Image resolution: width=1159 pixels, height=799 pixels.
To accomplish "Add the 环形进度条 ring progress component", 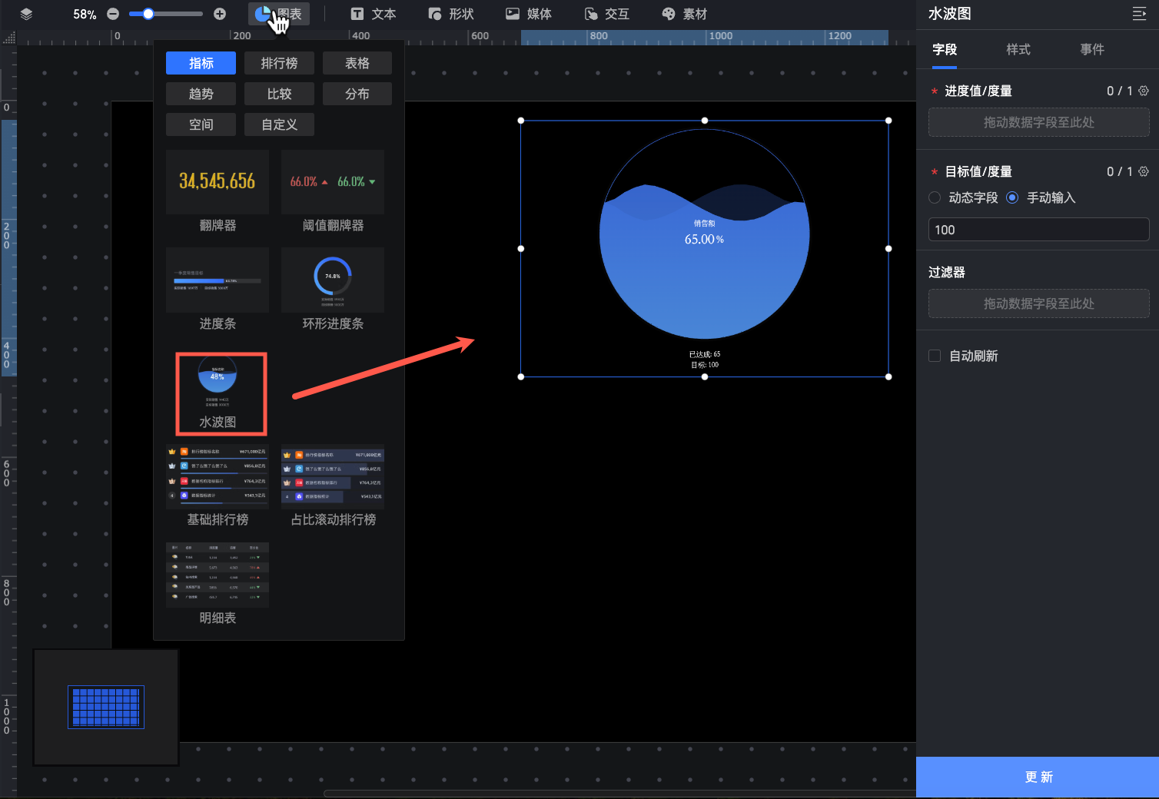I will 333,290.
